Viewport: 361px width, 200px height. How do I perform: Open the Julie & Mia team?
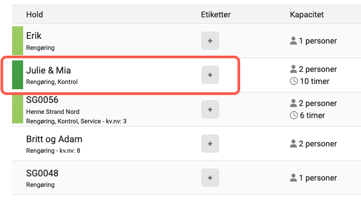click(x=48, y=70)
